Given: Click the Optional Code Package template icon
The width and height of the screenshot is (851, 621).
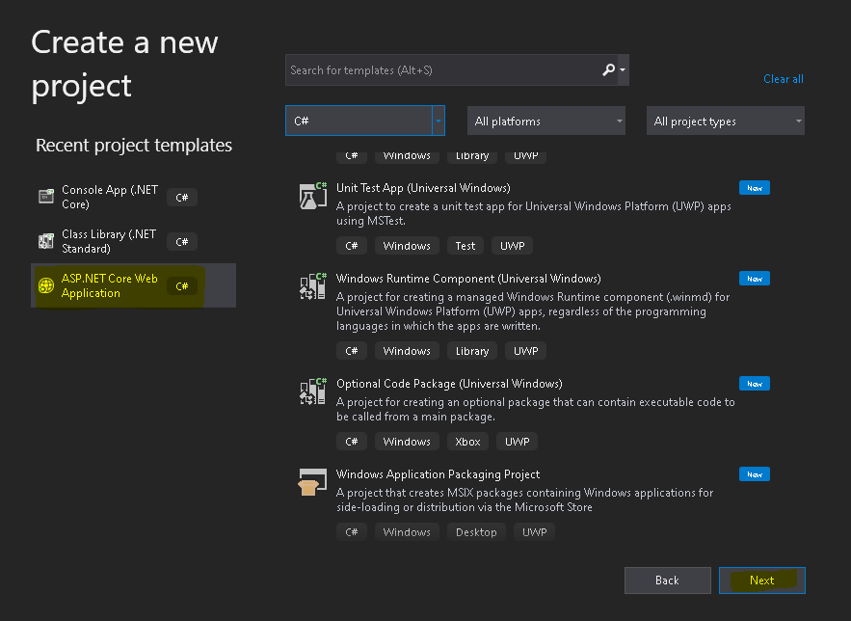Looking at the screenshot, I should tap(313, 391).
